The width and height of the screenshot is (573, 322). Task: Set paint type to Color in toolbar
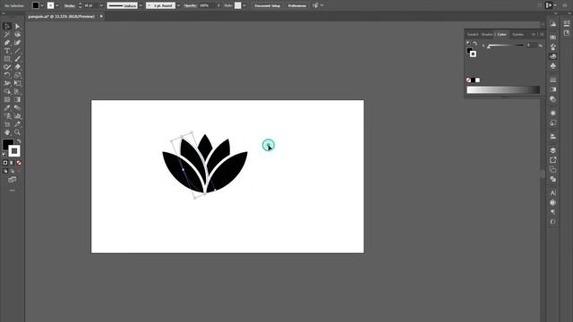(x=5, y=163)
